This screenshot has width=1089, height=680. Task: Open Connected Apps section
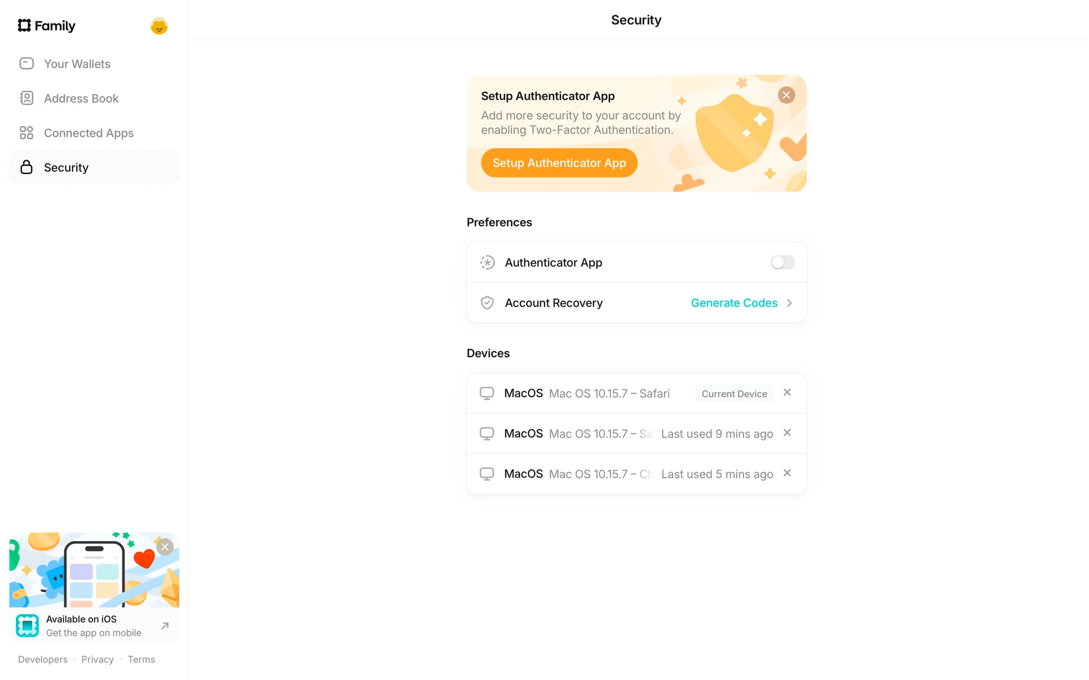pyautogui.click(x=88, y=133)
